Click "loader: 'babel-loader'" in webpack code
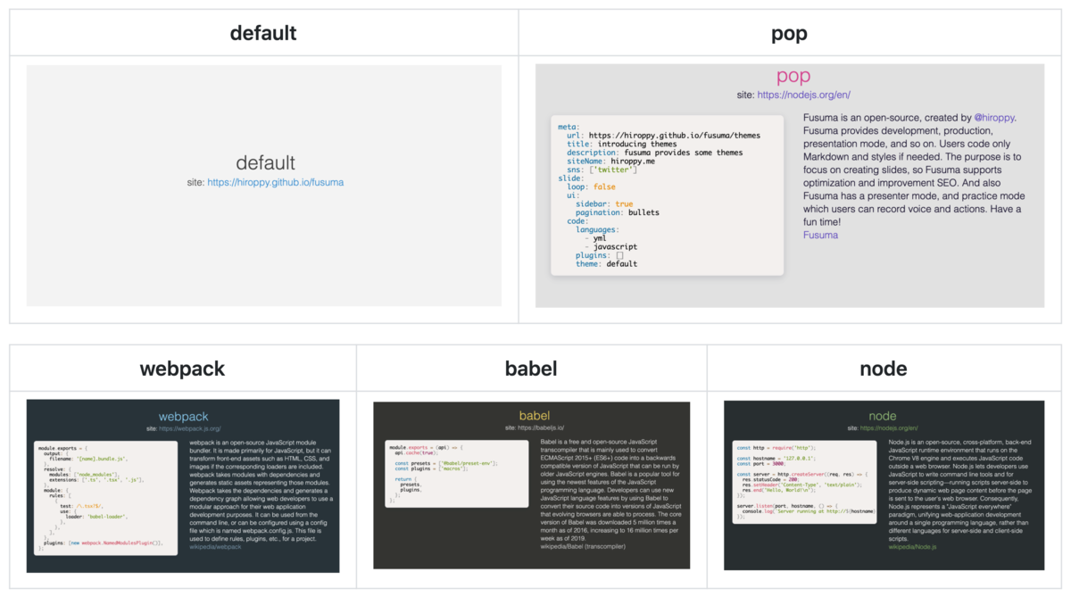The width and height of the screenshot is (1071, 597). [x=95, y=516]
